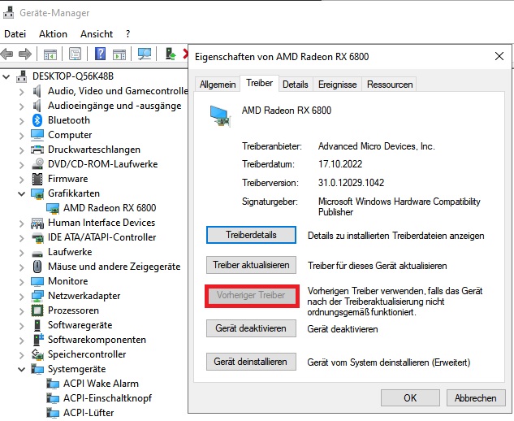Viewport: 514px width, 421px height.
Task: Expand the Monitore category arrow
Action: [x=22, y=282]
